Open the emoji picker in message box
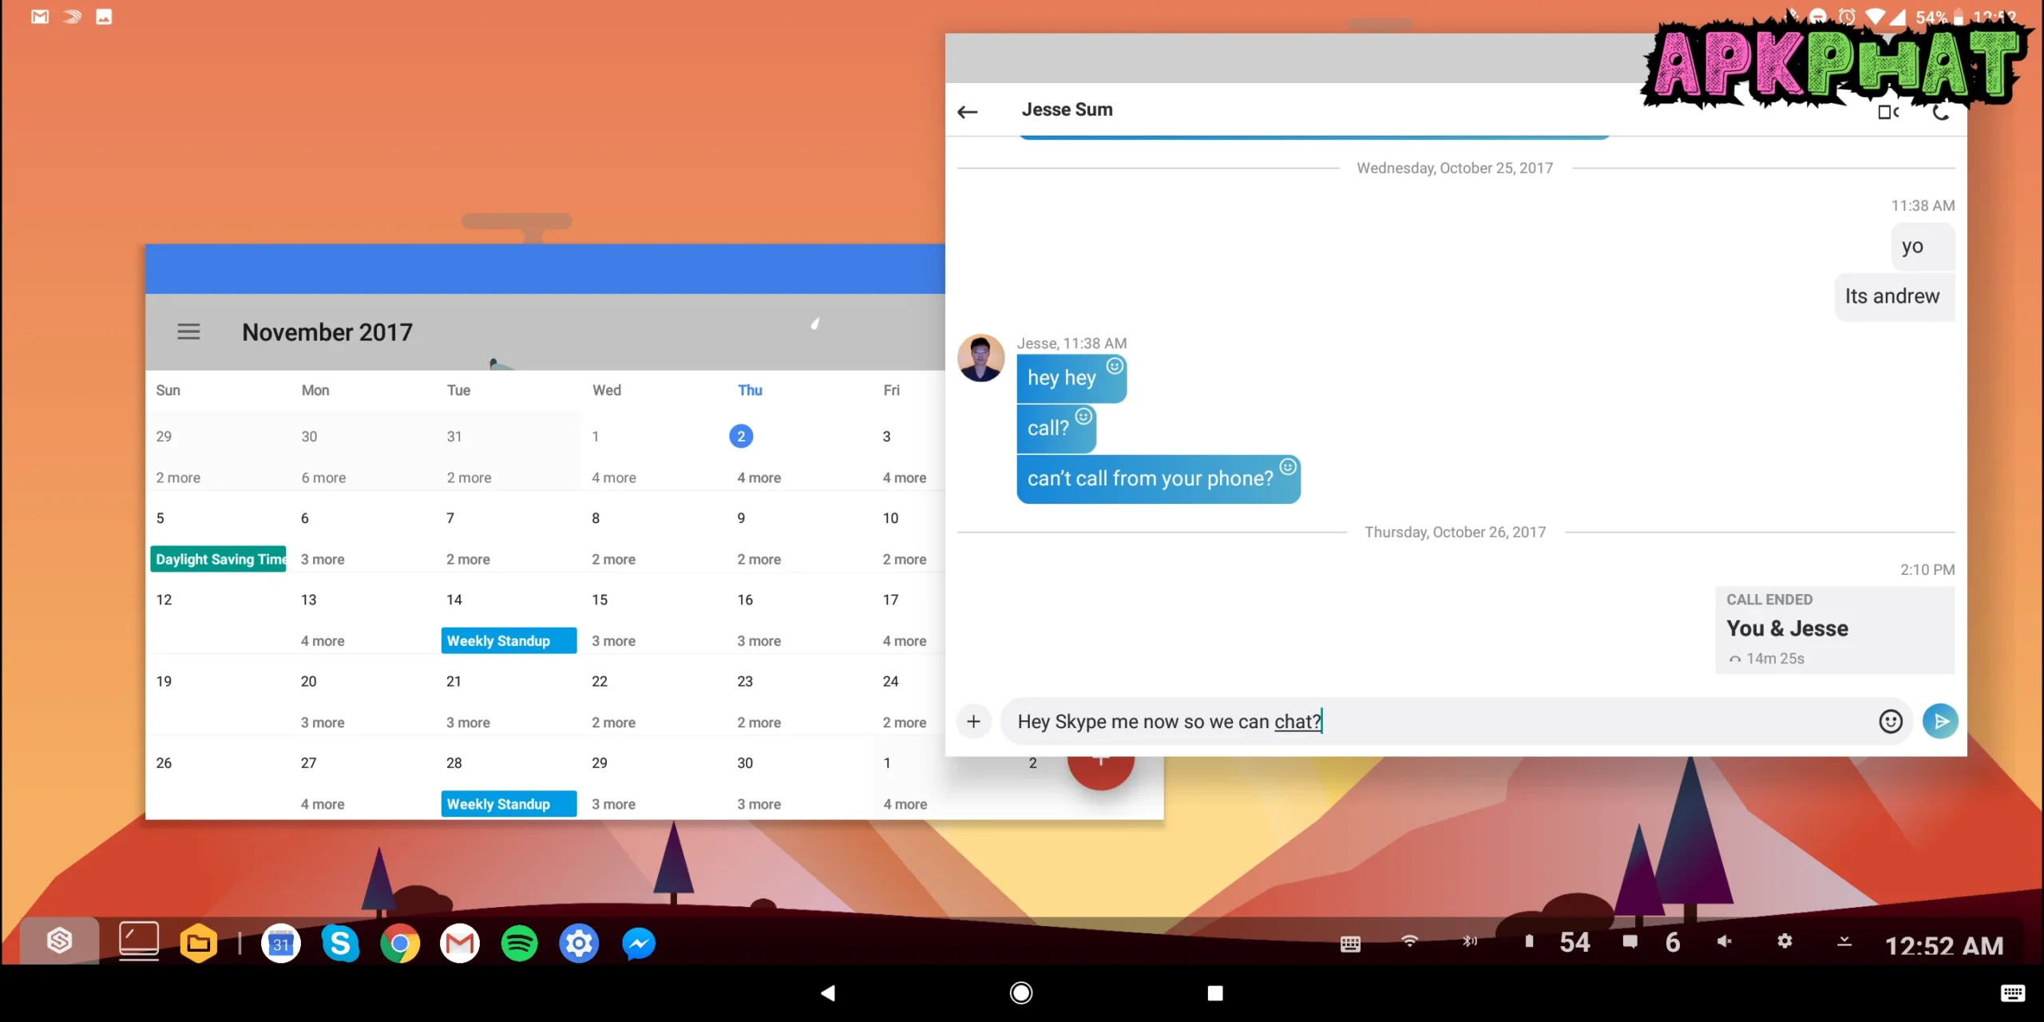 1890,721
